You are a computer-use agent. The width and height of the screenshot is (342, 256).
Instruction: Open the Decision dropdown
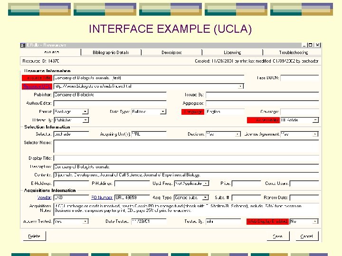[237, 134]
